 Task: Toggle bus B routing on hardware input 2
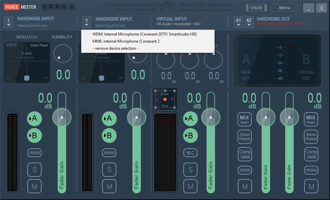[x=109, y=135]
